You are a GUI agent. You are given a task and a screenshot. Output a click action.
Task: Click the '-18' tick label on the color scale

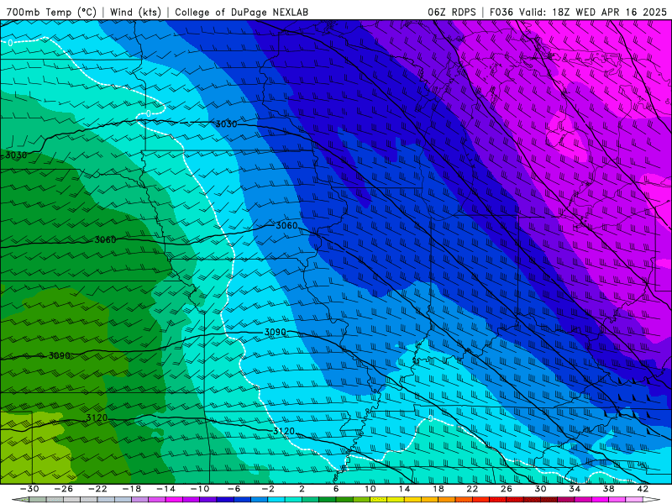[132, 489]
